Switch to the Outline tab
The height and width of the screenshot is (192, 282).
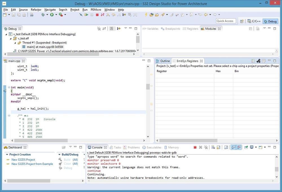163,61
